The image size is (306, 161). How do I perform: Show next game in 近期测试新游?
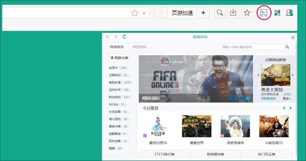(x=293, y=75)
